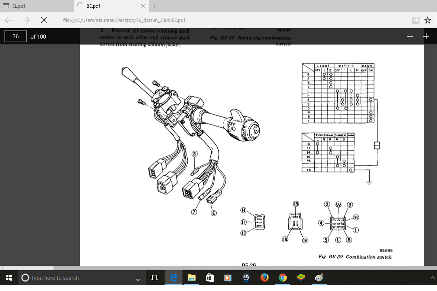The height and width of the screenshot is (291, 437).
Task: Open a new browser tab
Action: pos(155,6)
